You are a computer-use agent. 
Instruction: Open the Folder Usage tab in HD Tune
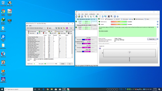coord(62,33)
